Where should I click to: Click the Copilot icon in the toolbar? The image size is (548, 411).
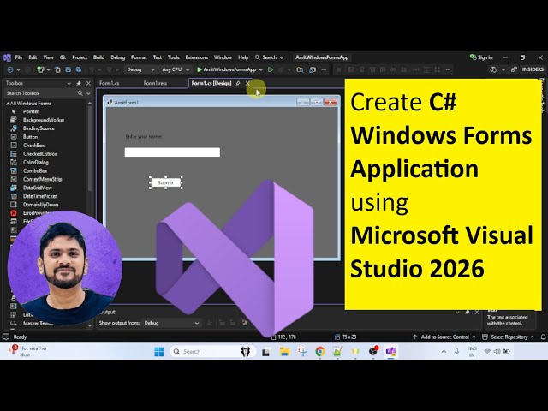click(x=493, y=69)
